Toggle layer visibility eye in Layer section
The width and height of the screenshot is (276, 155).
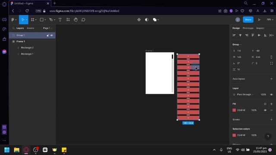pos(271,95)
